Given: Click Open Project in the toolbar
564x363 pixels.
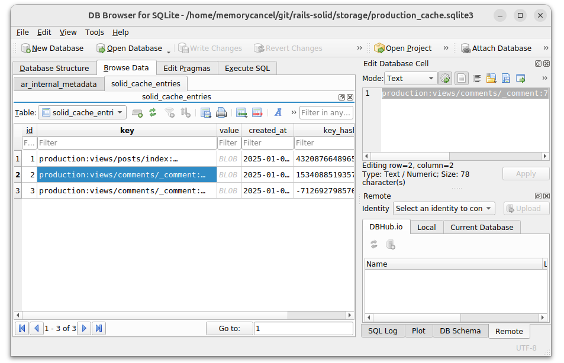Looking at the screenshot, I should coord(403,48).
